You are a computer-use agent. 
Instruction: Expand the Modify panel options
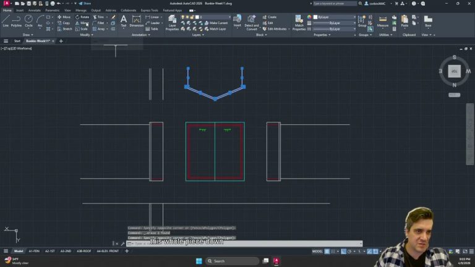point(87,35)
